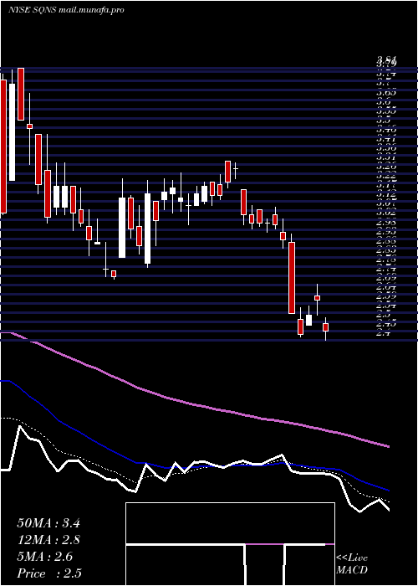The image size is (418, 586).
Task: Click the "Price : 2.5" readout
Action: [x=49, y=573]
